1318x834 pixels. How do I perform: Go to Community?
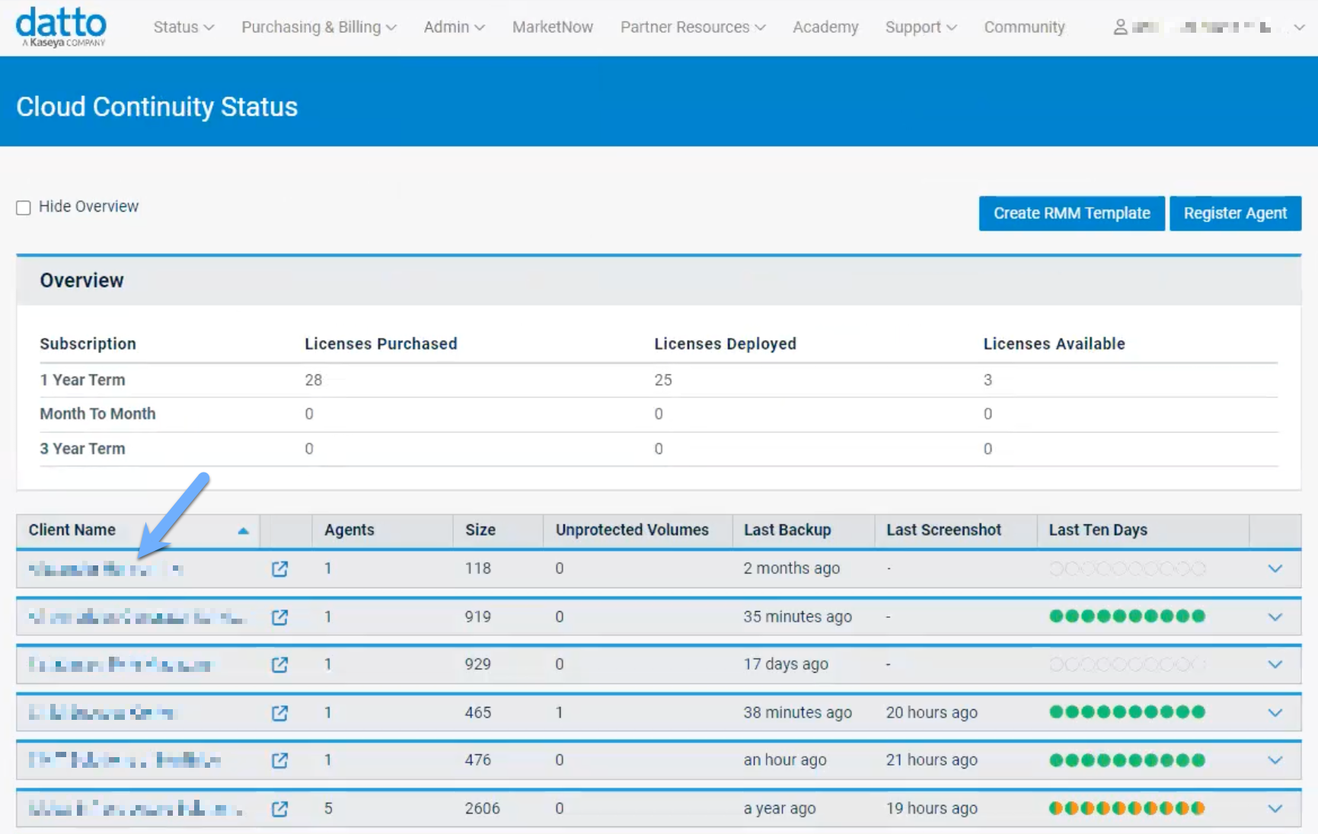tap(1024, 27)
